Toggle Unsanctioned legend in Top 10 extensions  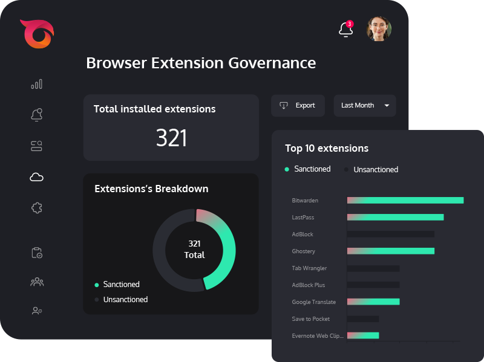coord(371,170)
